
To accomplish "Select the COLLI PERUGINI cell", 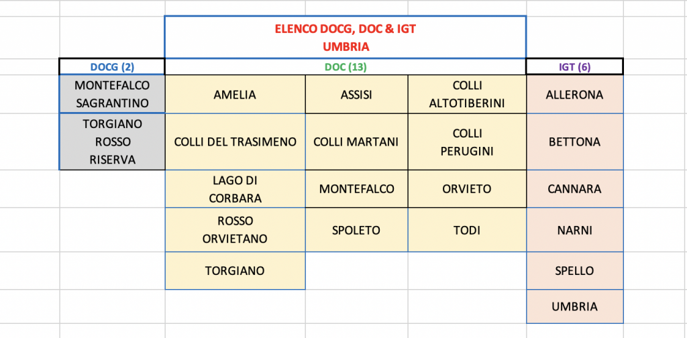I will pos(467,142).
